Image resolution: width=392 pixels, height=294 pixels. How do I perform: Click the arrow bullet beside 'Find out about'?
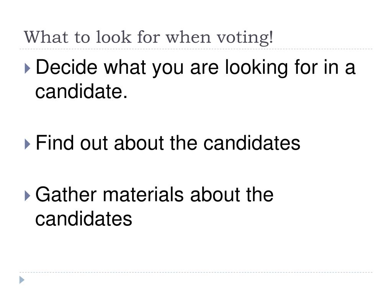tap(28, 144)
